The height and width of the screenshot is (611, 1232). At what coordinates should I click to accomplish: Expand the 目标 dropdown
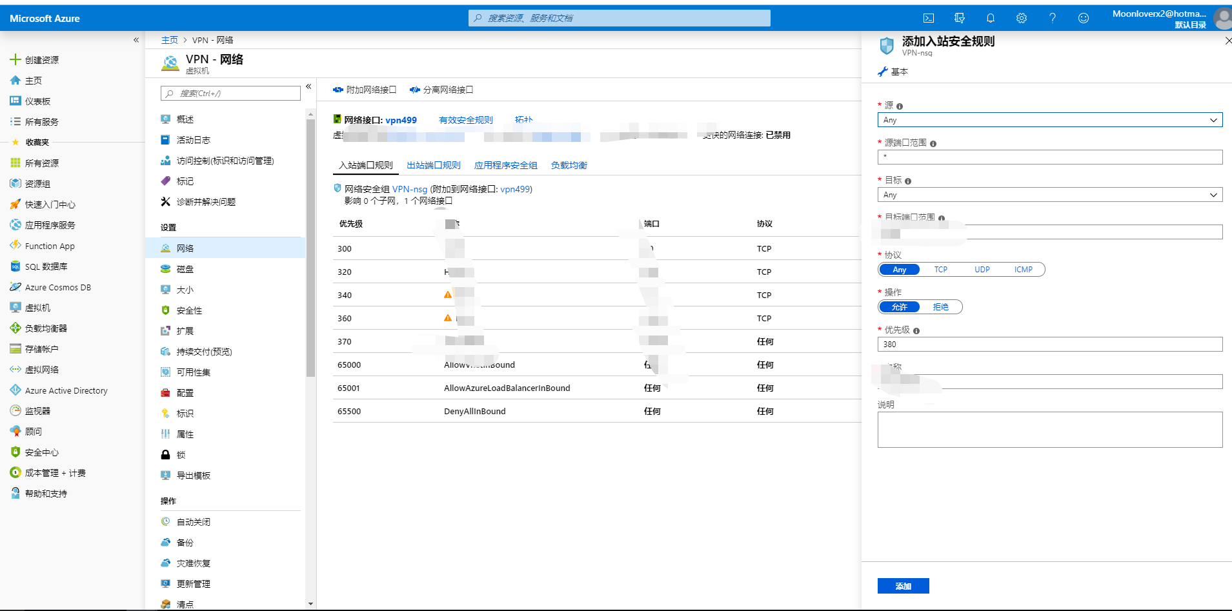[x=1050, y=195]
